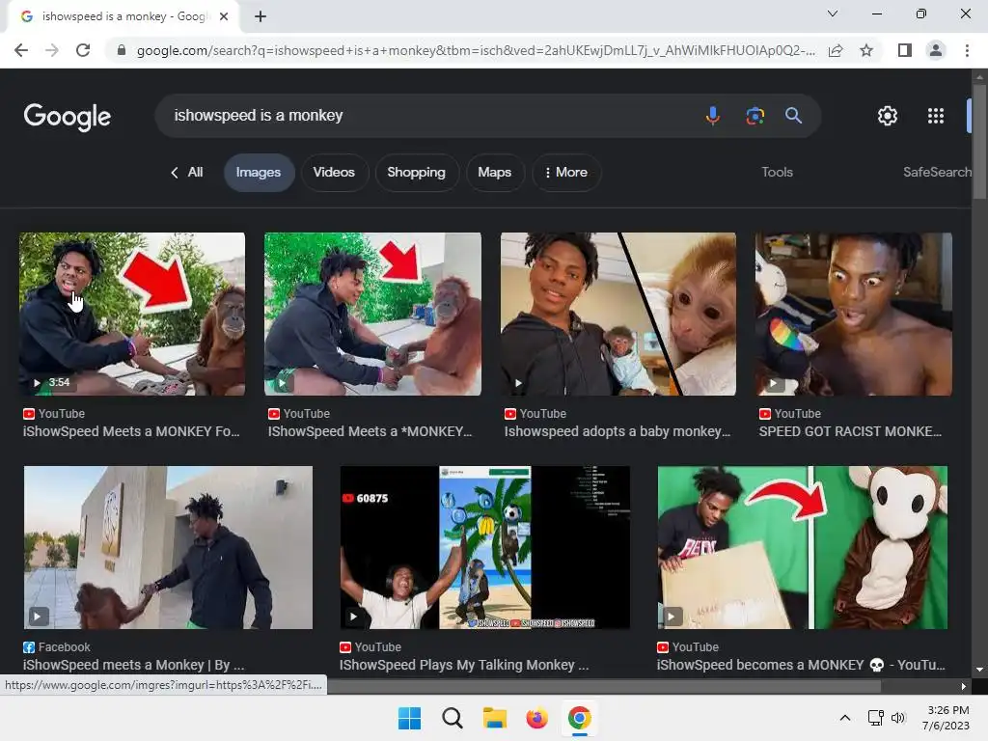Open 'Ishowspeed adopts a baby monkey...' link
The height and width of the screenshot is (741, 988).
[x=617, y=431]
